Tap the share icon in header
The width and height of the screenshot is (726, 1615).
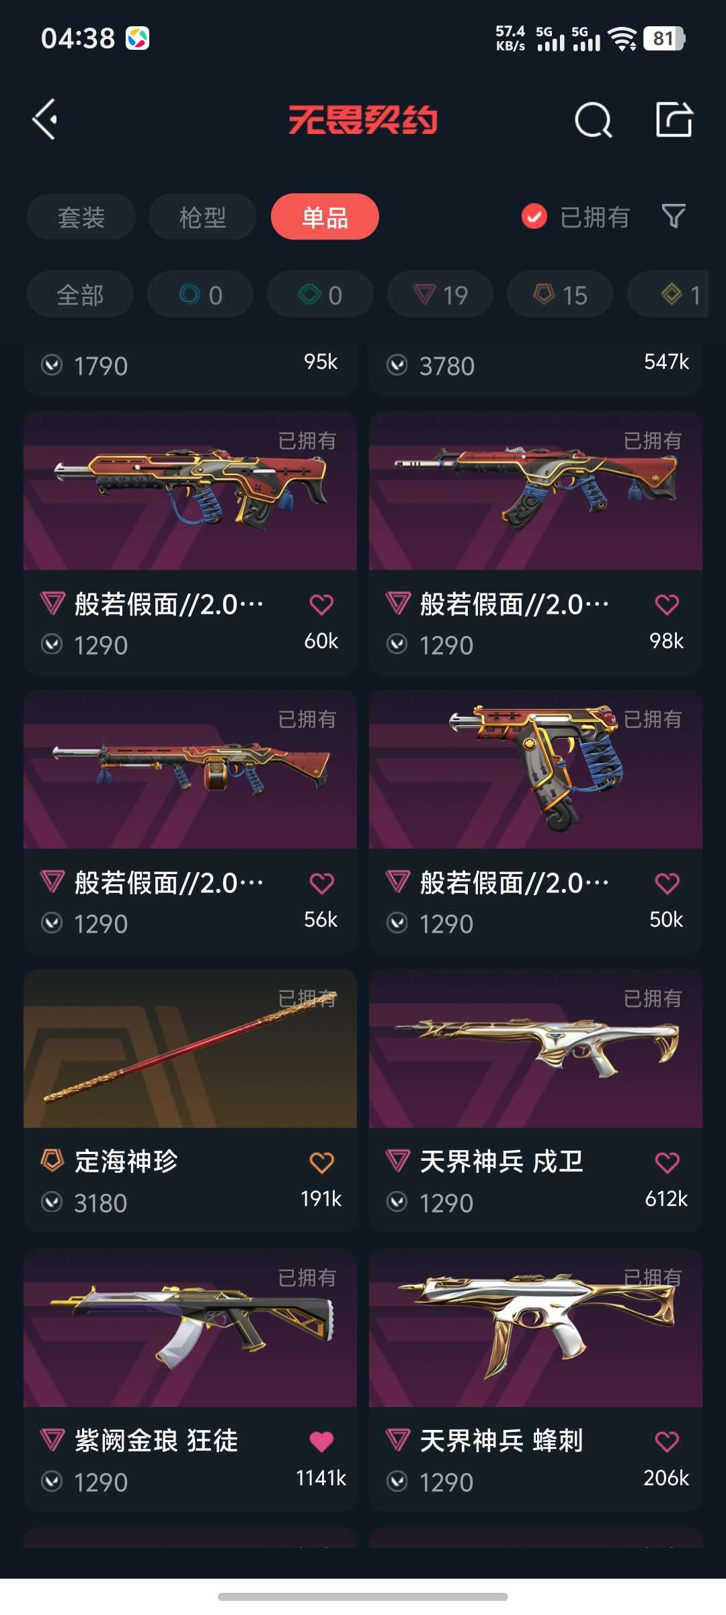tap(674, 120)
